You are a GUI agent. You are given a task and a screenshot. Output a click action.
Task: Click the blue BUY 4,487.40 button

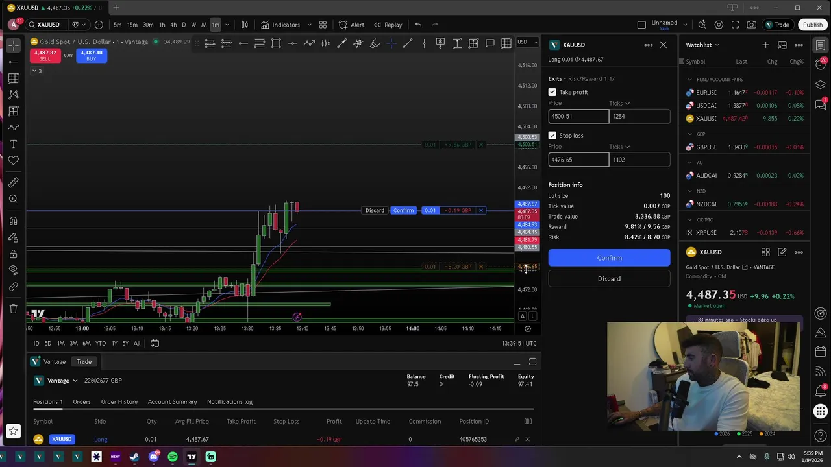(x=91, y=56)
